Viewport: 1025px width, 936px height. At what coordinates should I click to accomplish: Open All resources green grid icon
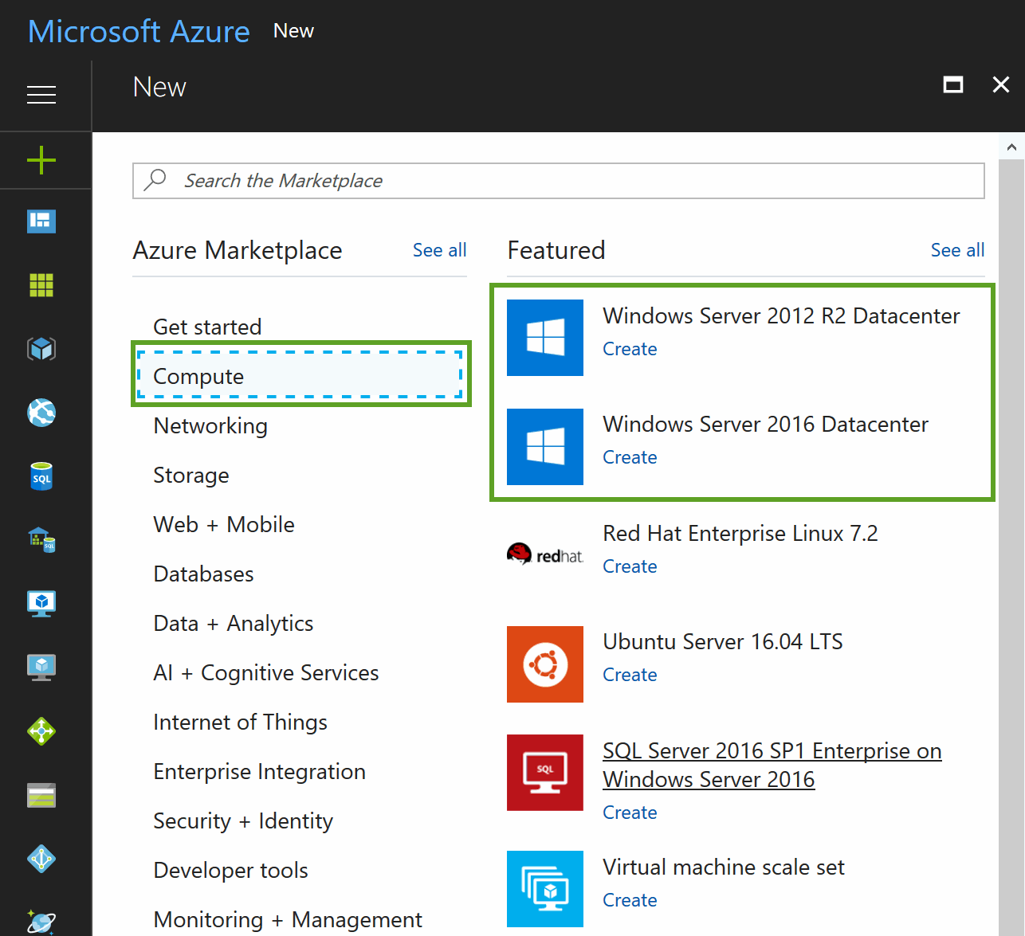41,284
